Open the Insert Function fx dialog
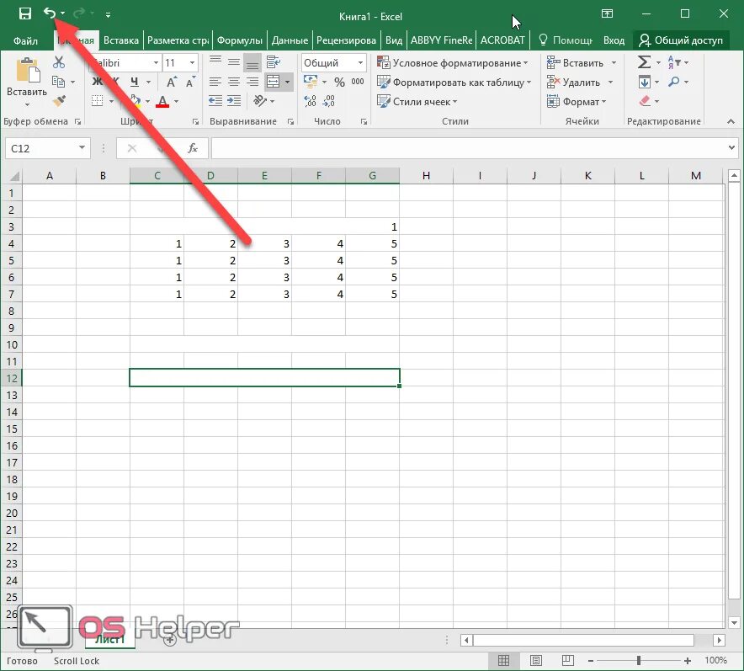The height and width of the screenshot is (671, 744). (193, 148)
